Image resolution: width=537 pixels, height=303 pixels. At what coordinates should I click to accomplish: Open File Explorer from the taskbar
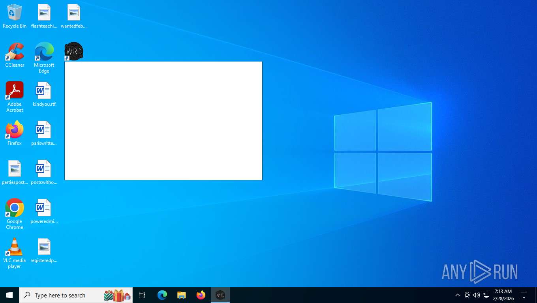pyautogui.click(x=182, y=295)
